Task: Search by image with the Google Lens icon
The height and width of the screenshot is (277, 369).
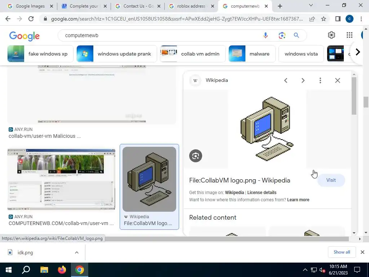Action: coord(282,35)
